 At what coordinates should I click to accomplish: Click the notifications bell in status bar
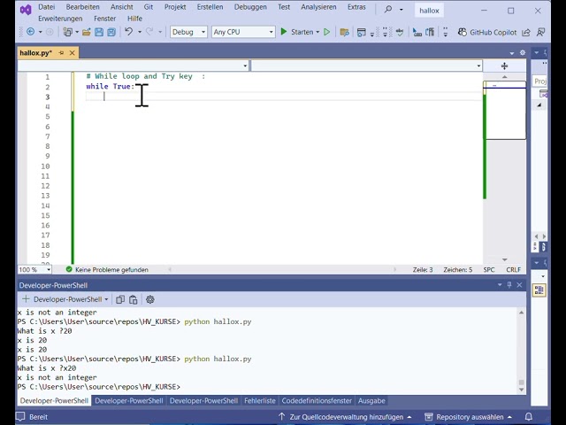pos(529,417)
